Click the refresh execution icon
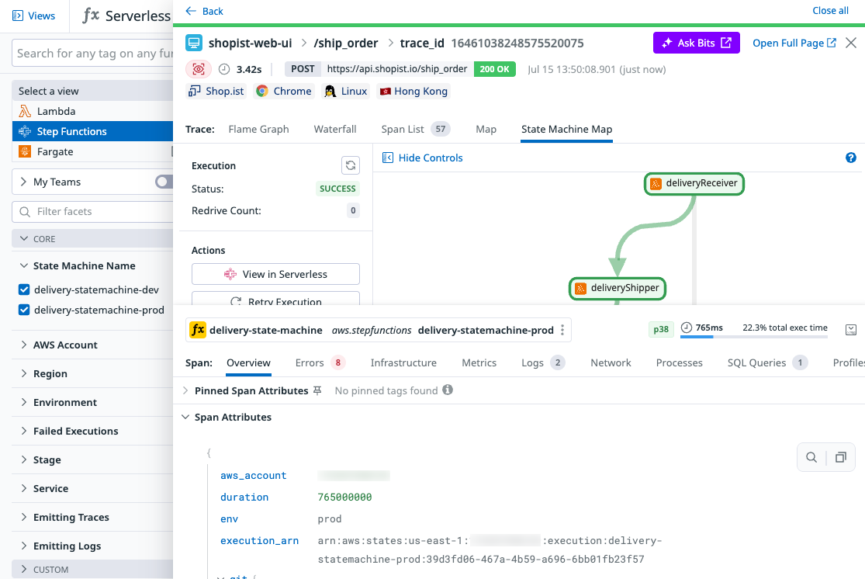 [x=351, y=165]
